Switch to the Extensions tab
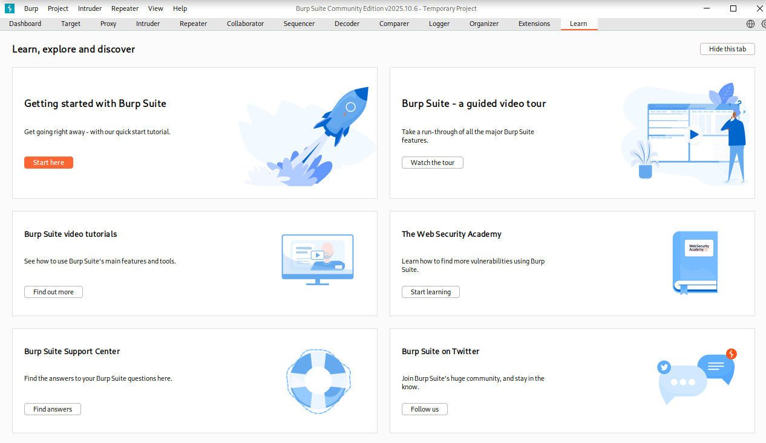The width and height of the screenshot is (766, 443). point(534,24)
